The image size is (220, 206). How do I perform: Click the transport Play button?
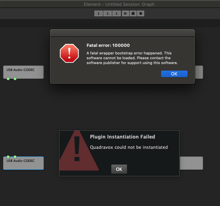[126, 13]
